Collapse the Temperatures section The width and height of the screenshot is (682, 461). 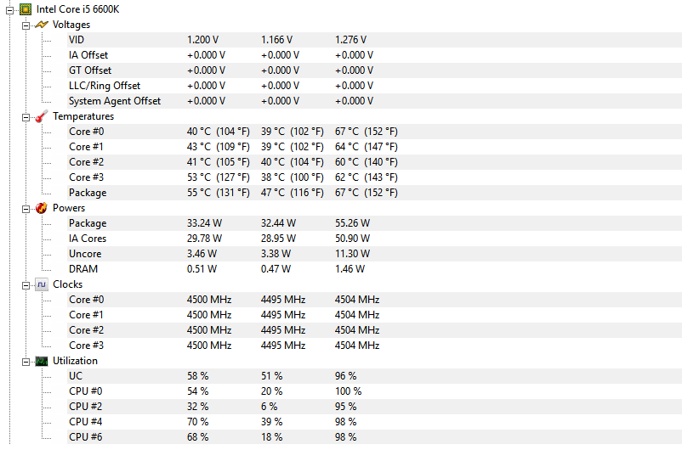point(26,117)
